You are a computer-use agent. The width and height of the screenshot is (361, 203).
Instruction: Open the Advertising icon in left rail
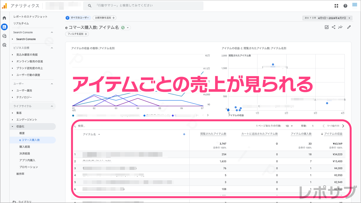point(4,45)
